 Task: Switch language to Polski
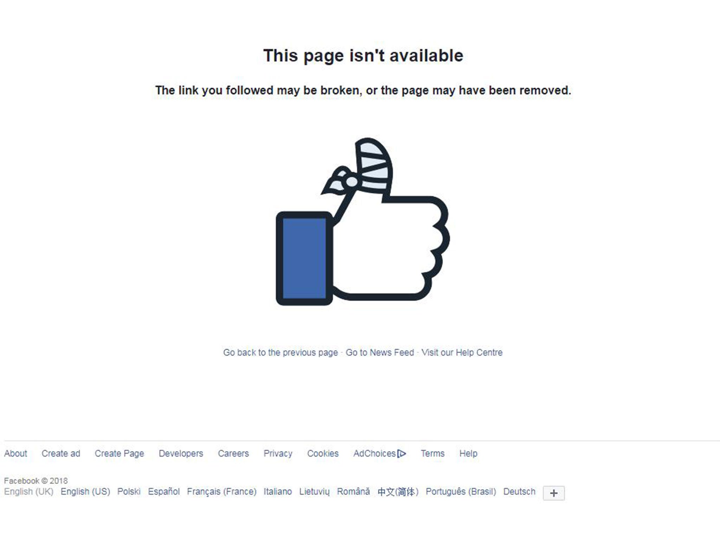click(129, 491)
